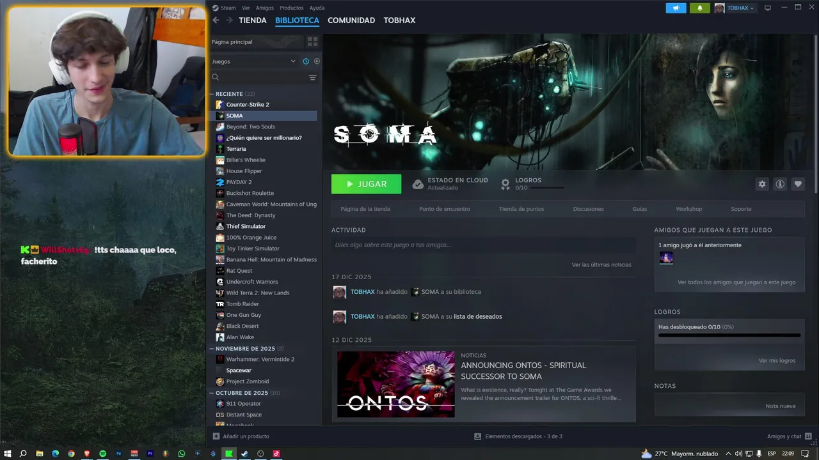Open Tienda de puntos link
Image resolution: width=819 pixels, height=460 pixels.
pyautogui.click(x=521, y=209)
